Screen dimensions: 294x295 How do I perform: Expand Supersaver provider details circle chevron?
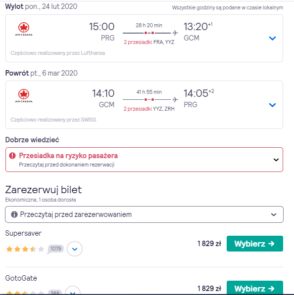pyautogui.click(x=75, y=249)
